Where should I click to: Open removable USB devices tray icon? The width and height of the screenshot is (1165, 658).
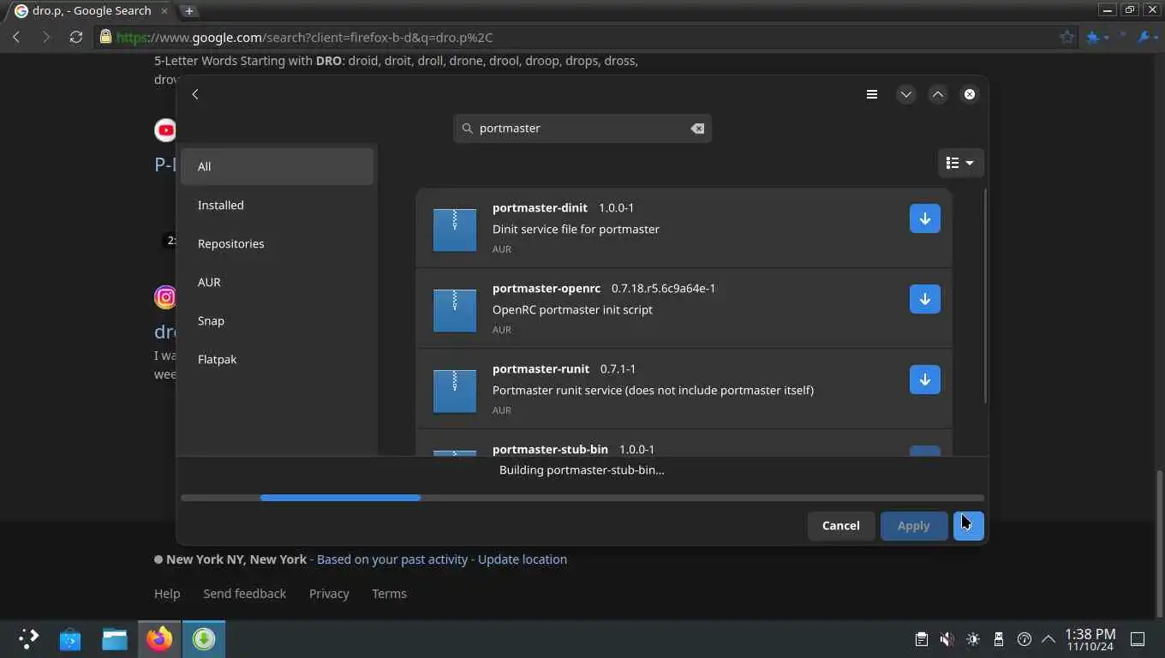click(999, 639)
